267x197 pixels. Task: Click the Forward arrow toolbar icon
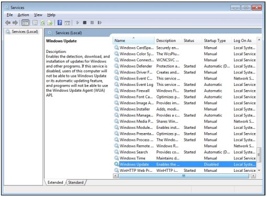coord(15,23)
